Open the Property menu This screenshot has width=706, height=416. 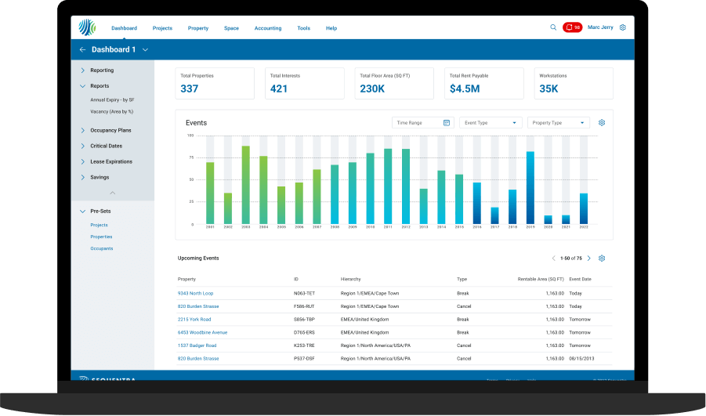pos(198,28)
